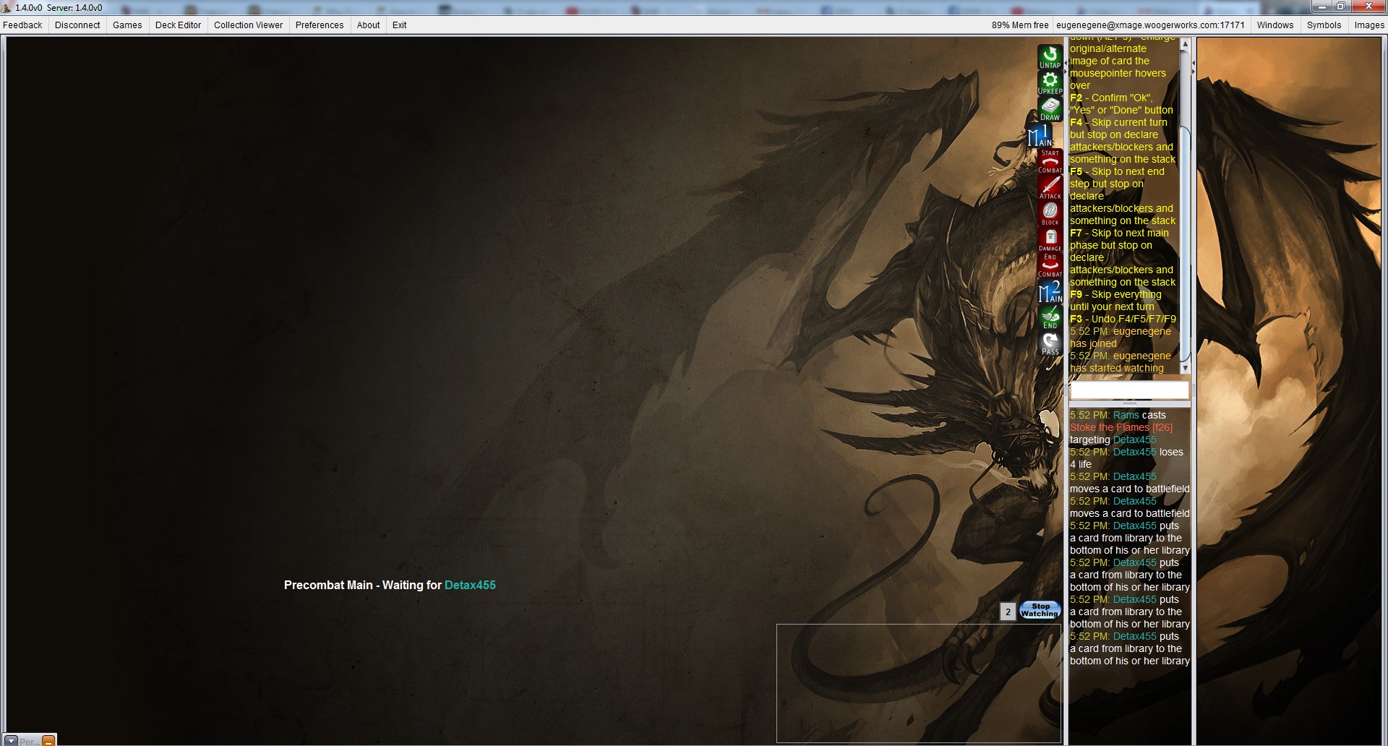Image resolution: width=1388 pixels, height=746 pixels.
Task: Open the Games menu item
Action: click(127, 25)
